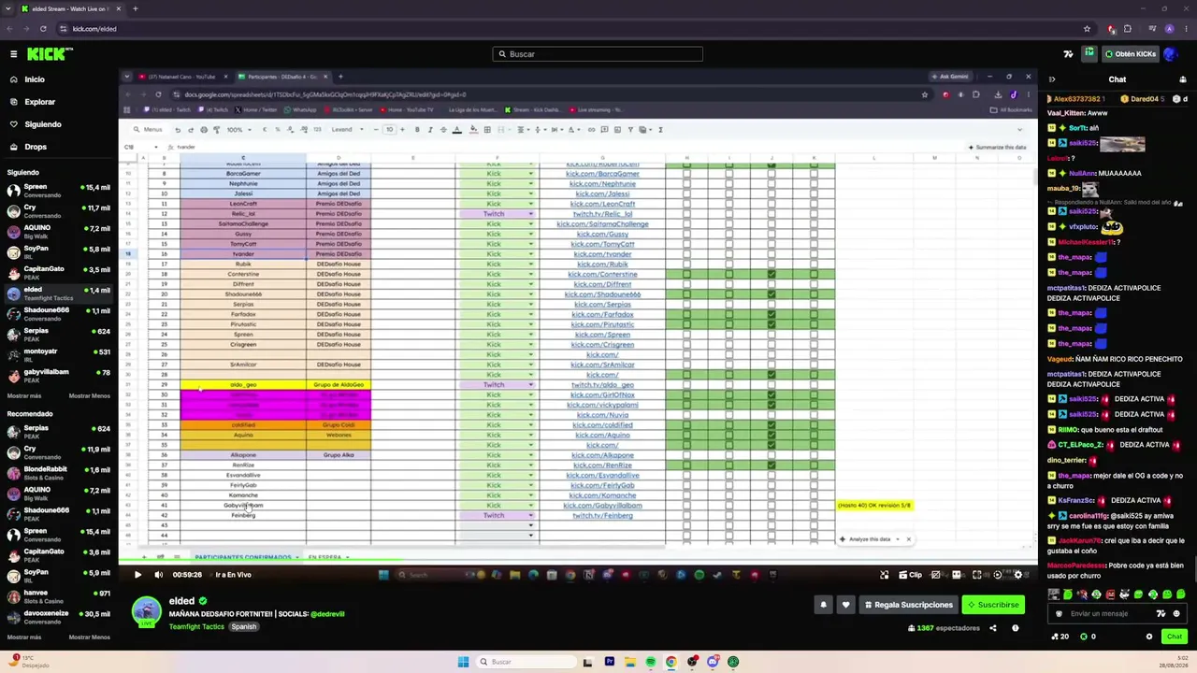This screenshot has height=673, width=1197.
Task: Create a clip with the Clip button
Action: [x=910, y=575]
